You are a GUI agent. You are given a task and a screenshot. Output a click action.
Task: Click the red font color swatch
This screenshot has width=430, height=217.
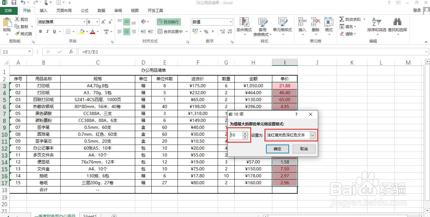pos(92,32)
